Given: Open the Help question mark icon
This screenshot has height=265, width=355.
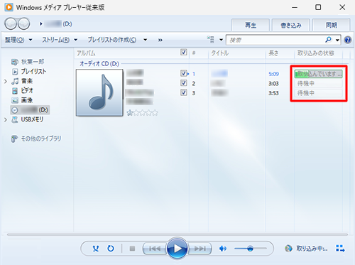Looking at the screenshot, I should tap(348, 40).
